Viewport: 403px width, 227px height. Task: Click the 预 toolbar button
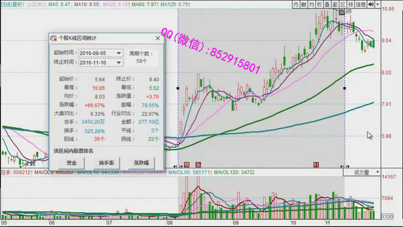click(350, 4)
